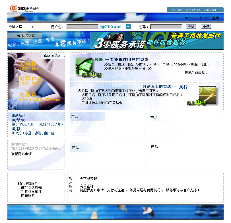Click 多用户名 promo text
This screenshot has height=223, width=231.
(31, 79)
